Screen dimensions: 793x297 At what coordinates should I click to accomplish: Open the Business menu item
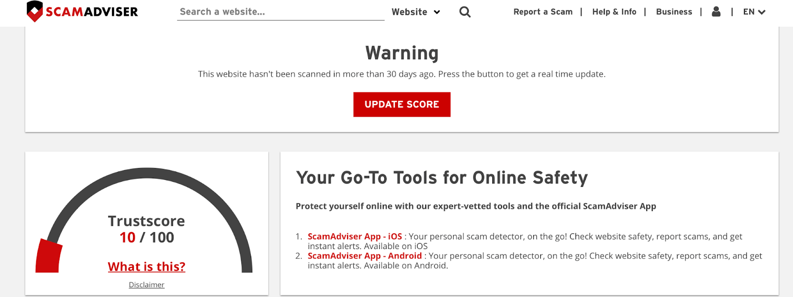point(674,12)
